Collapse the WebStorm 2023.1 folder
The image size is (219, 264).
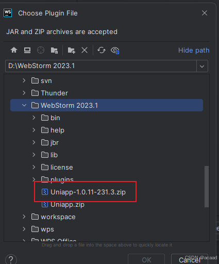(x=24, y=105)
